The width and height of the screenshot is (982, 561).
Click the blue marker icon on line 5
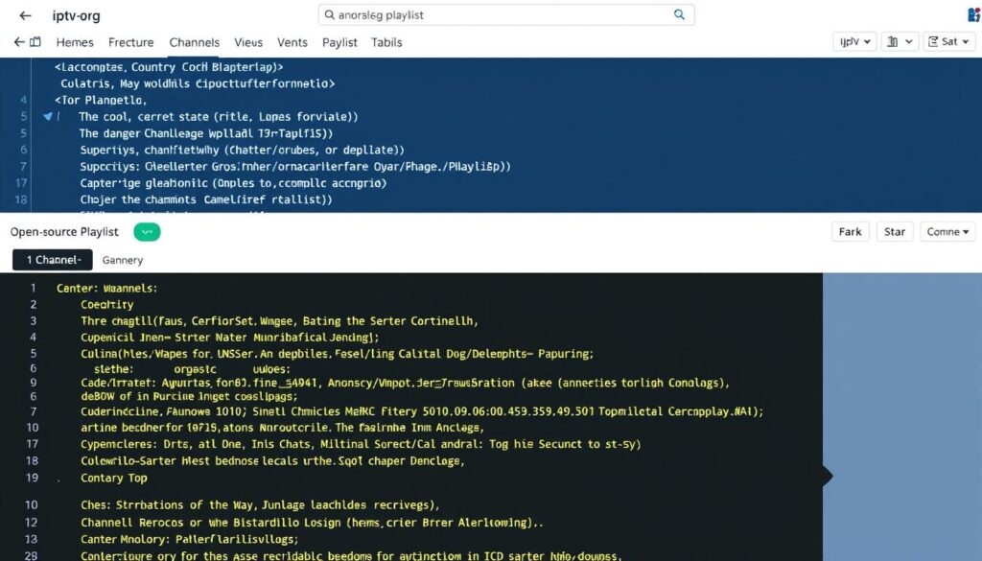click(x=47, y=116)
